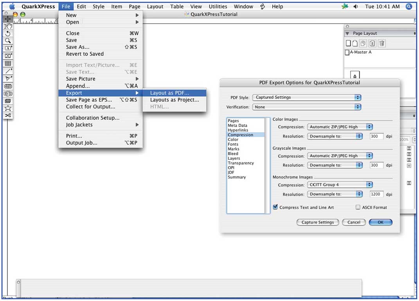Toggle Compress Text and Line Art checkbox
Image resolution: width=419 pixels, height=301 pixels.
(275, 207)
